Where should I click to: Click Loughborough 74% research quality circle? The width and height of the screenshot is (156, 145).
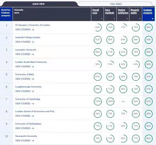pyautogui.click(x=136, y=89)
